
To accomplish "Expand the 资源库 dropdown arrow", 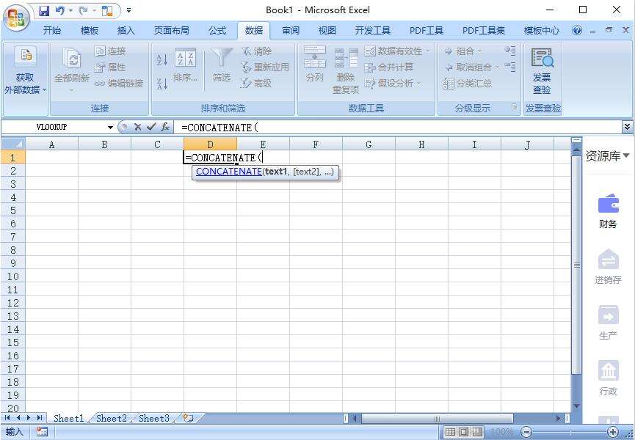I will [x=626, y=155].
